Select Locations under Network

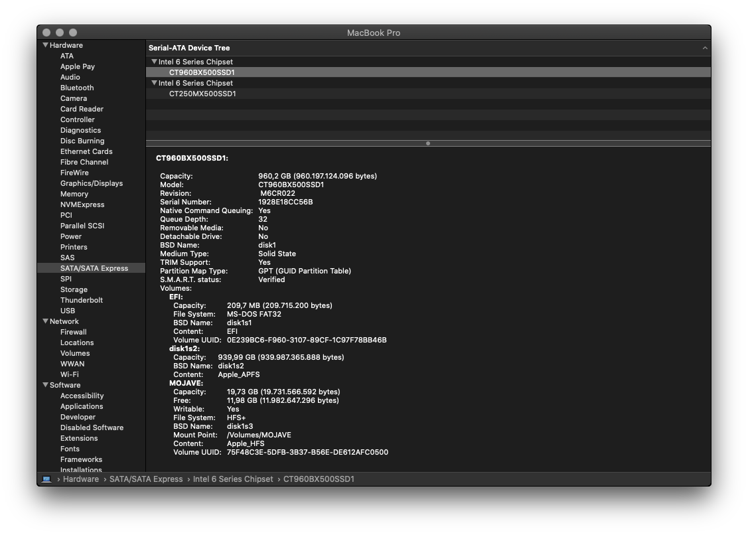(77, 343)
